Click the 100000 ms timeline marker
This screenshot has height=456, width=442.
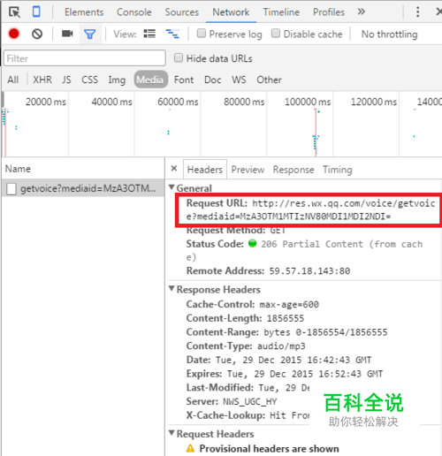[308, 102]
